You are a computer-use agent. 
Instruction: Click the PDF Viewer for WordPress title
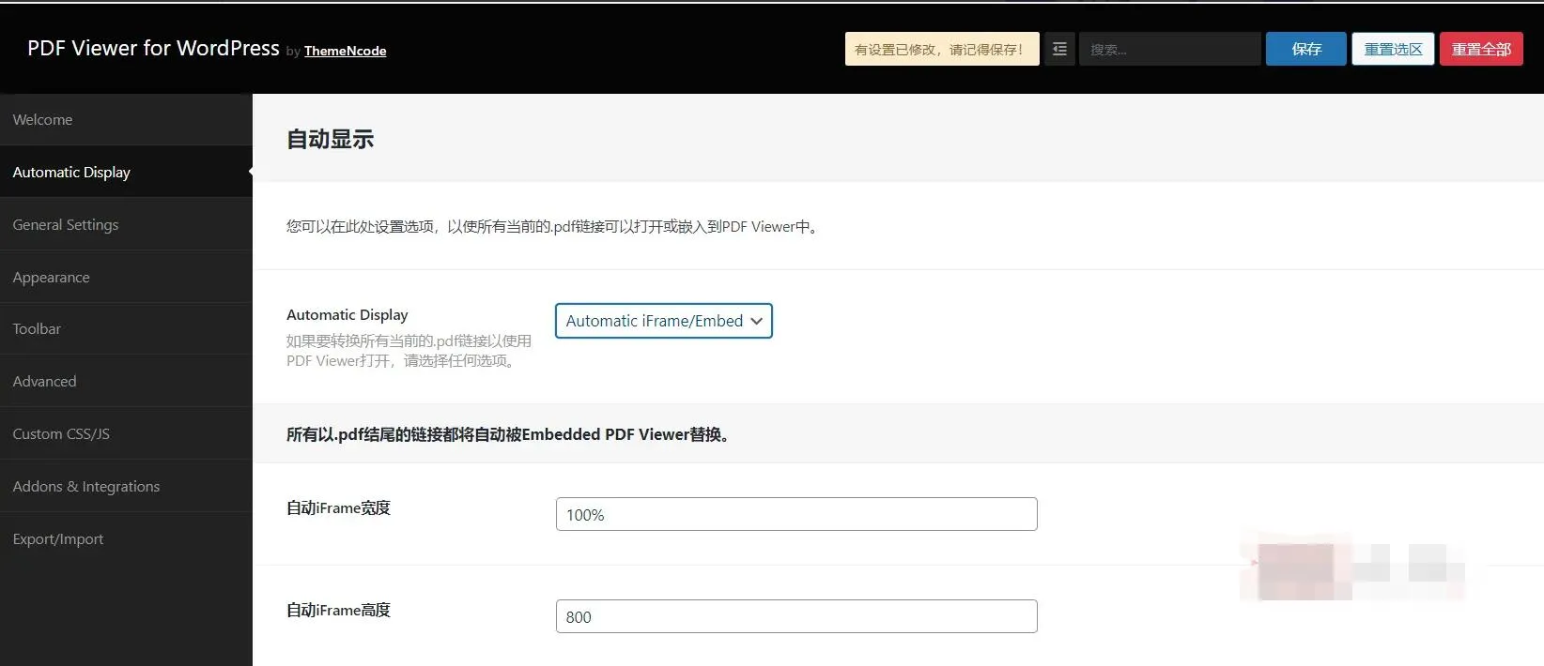coord(153,48)
